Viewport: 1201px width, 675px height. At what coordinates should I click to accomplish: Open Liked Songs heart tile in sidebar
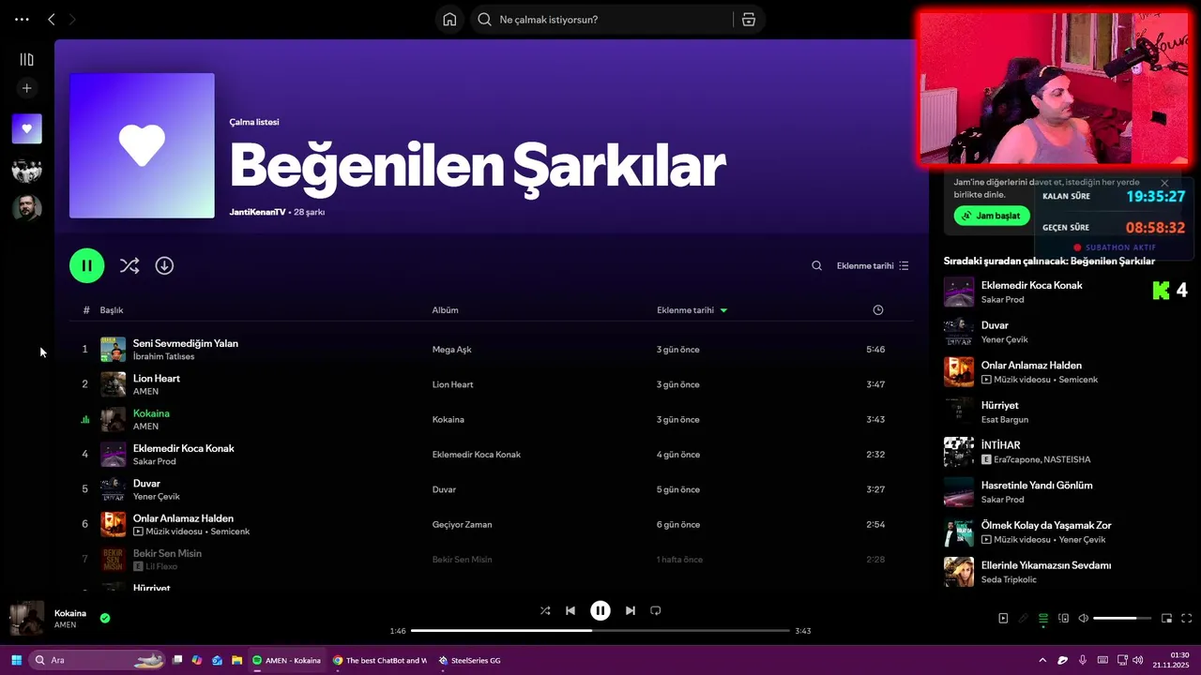click(x=26, y=128)
